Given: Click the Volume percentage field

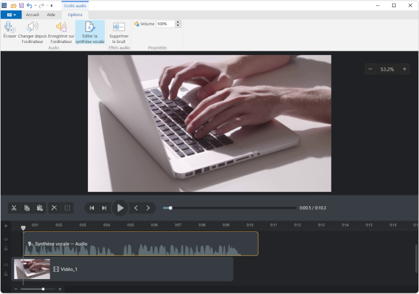Looking at the screenshot, I should pos(165,24).
